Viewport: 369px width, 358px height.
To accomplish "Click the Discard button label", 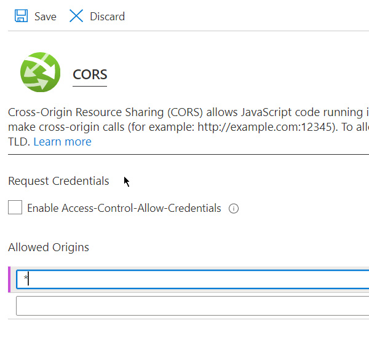I will (107, 17).
